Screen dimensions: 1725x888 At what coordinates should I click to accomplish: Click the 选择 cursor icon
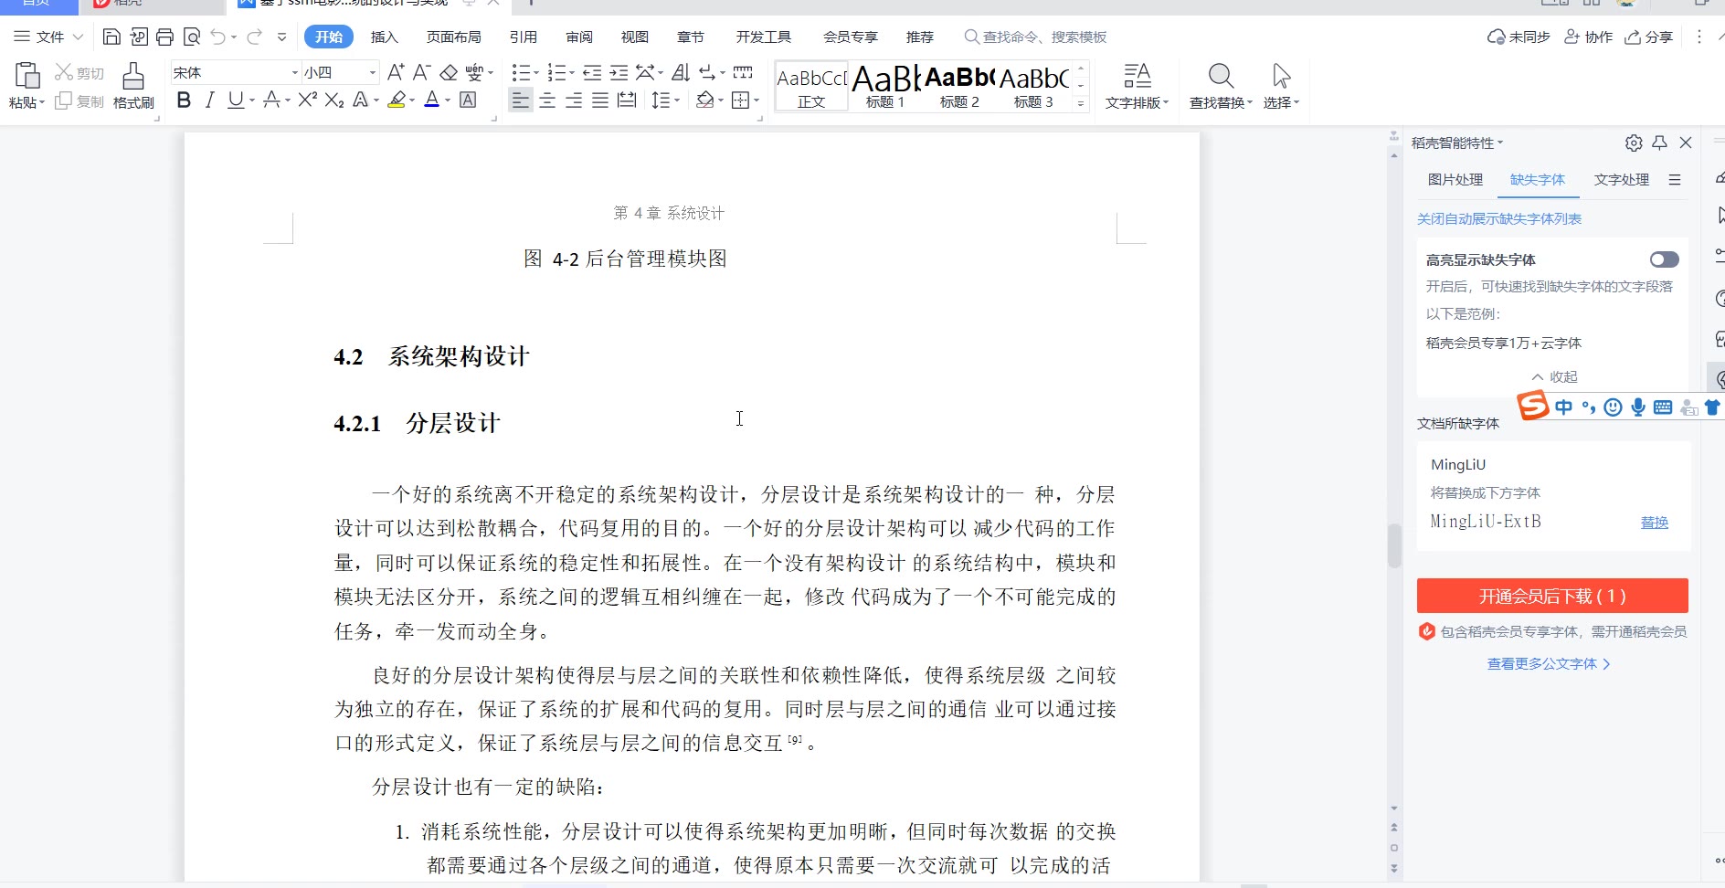(x=1281, y=75)
